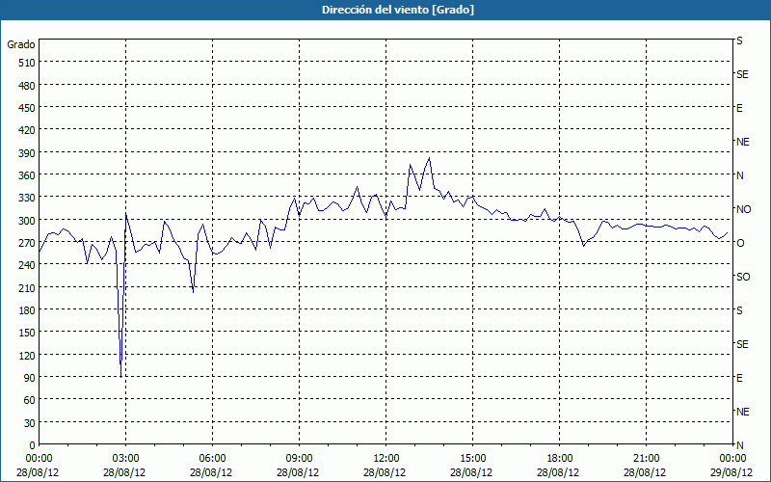Click the lowest dip of the line near 03:00
The height and width of the screenshot is (482, 771).
(x=121, y=377)
